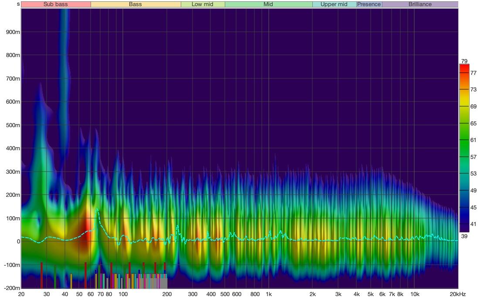Image resolution: width=487 pixels, height=300 pixels.
Task: Click the 900m time axis label
Action: pos(13,32)
